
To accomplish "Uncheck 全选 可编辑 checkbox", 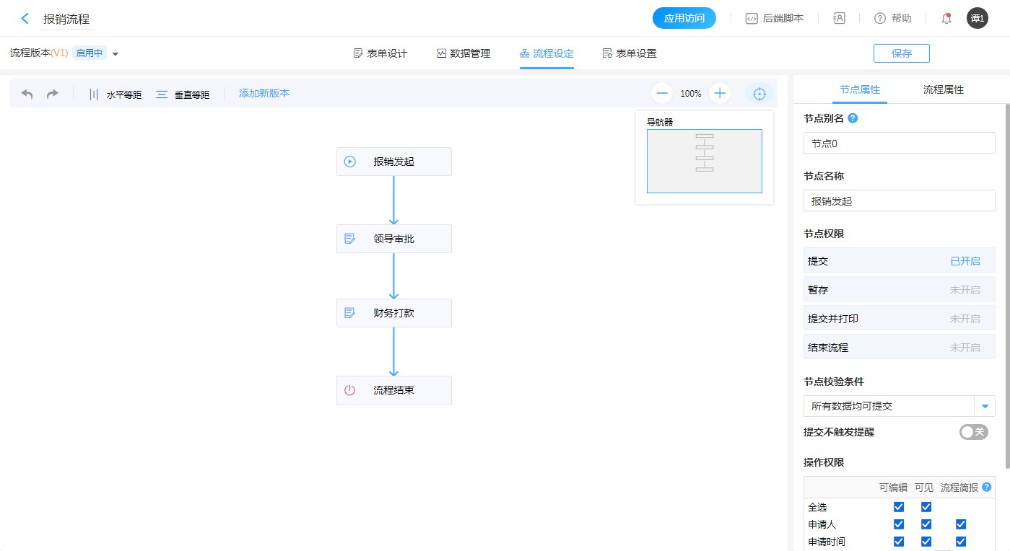I will coord(899,507).
